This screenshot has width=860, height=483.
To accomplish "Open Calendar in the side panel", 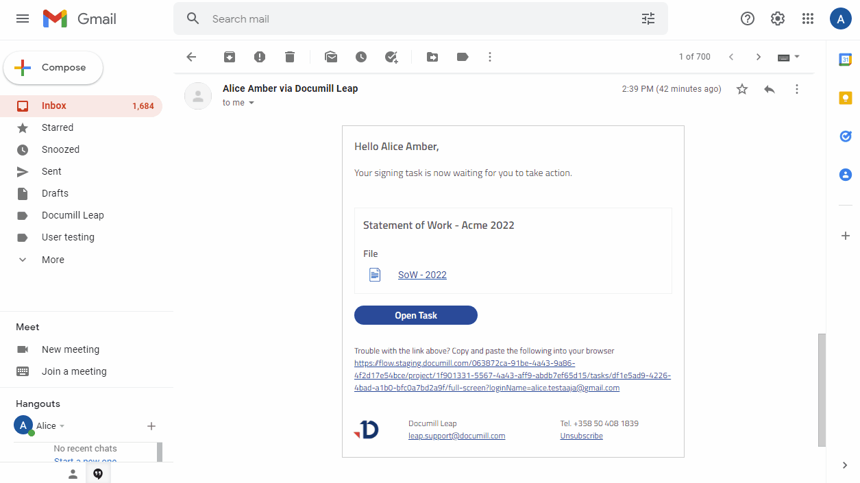I will [846, 60].
